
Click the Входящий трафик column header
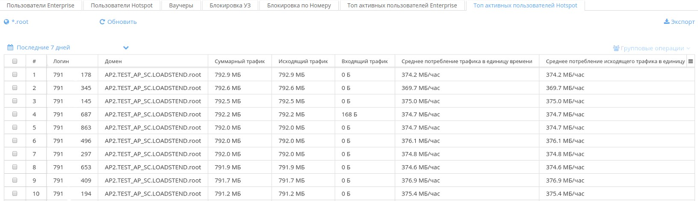364,61
